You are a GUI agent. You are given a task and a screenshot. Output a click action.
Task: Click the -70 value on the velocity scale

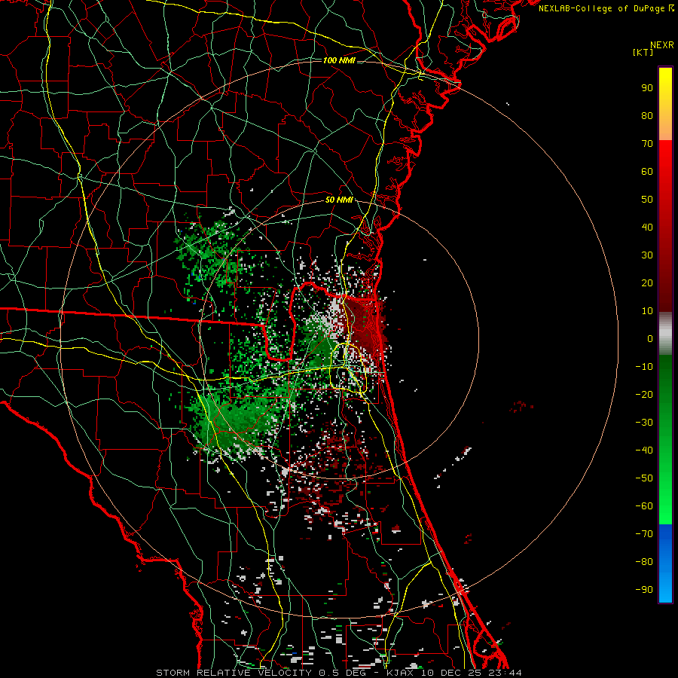tap(644, 534)
